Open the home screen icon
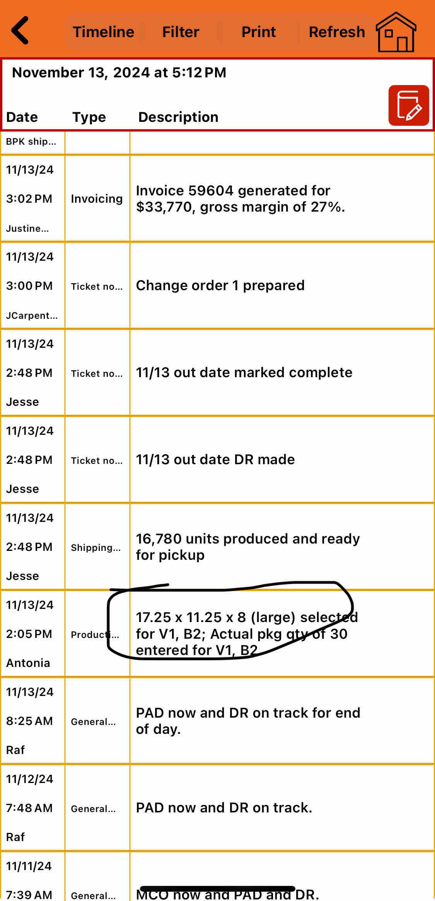Viewport: 435px width, 901px height. point(396,32)
